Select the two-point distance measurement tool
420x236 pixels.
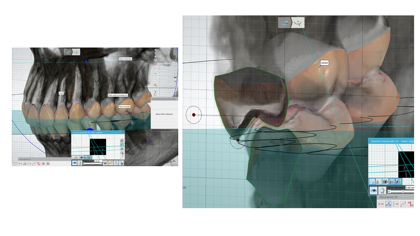pyautogui.click(x=381, y=204)
